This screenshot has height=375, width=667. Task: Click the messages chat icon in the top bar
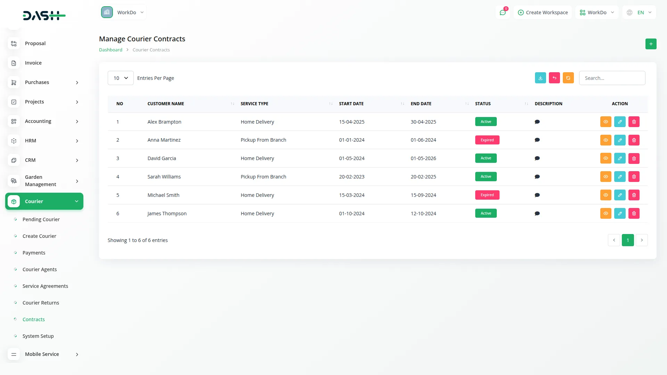click(x=503, y=12)
